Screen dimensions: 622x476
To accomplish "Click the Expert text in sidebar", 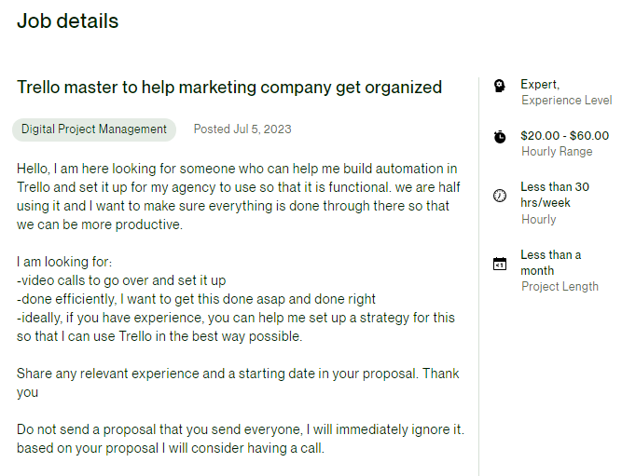I will click(x=540, y=85).
